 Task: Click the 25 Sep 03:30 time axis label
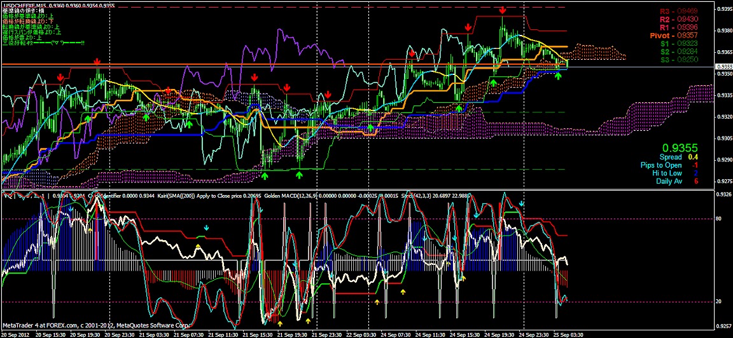click(568, 334)
